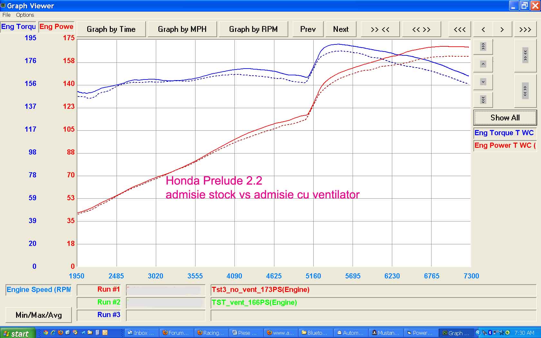Launch Firefox from the quick launch bar
The width and height of the screenshot is (541, 338).
[x=60, y=333]
